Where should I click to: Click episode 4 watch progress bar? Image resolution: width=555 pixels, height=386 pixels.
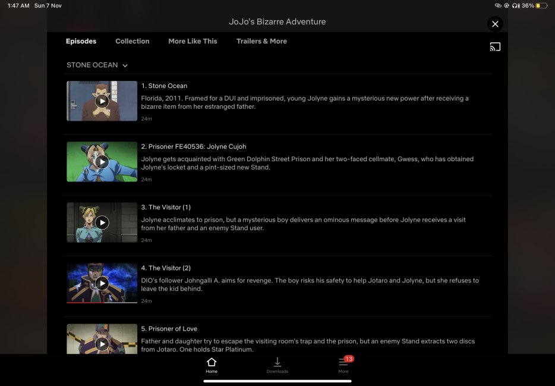coord(102,302)
